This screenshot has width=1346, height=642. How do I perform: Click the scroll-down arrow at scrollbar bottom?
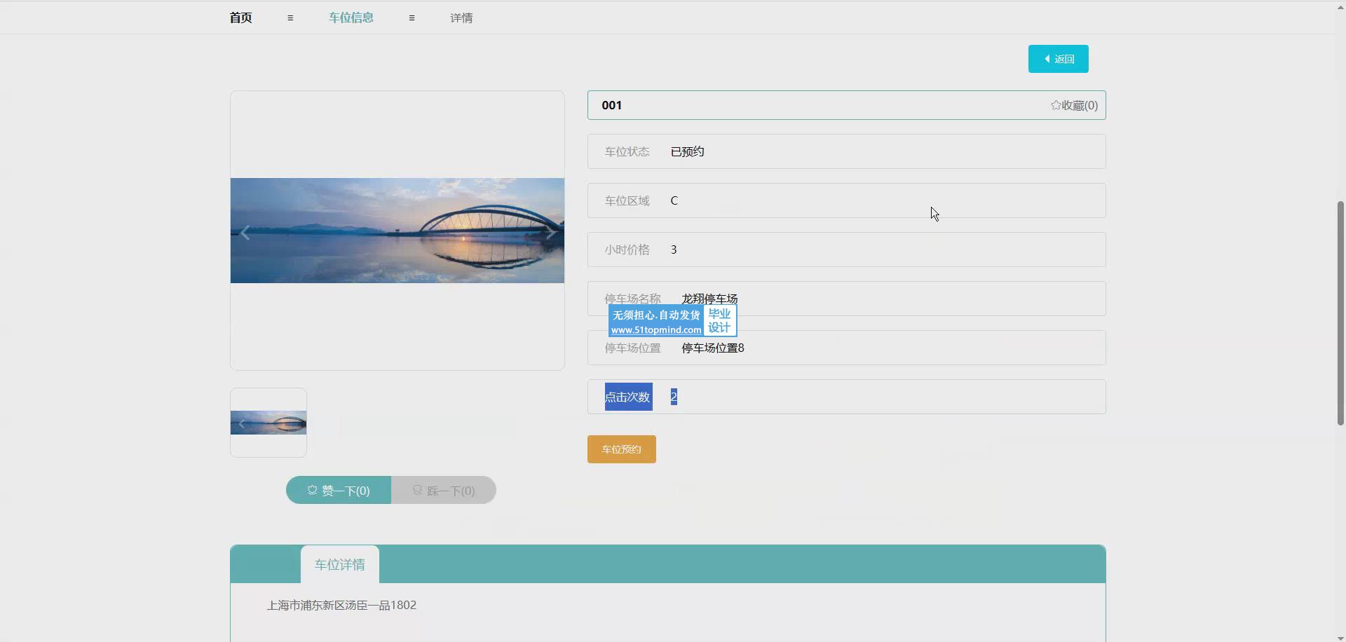(1340, 638)
